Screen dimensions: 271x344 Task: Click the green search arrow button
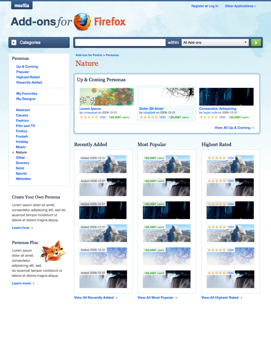coord(256,42)
